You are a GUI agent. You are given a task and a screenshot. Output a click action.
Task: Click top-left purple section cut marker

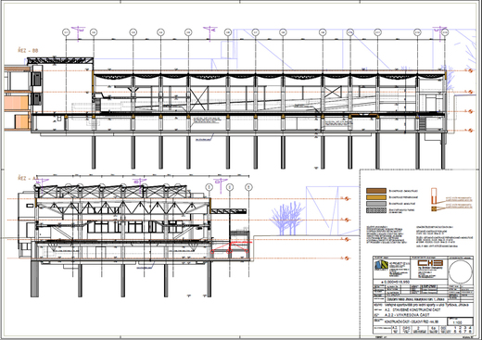[x=79, y=32]
